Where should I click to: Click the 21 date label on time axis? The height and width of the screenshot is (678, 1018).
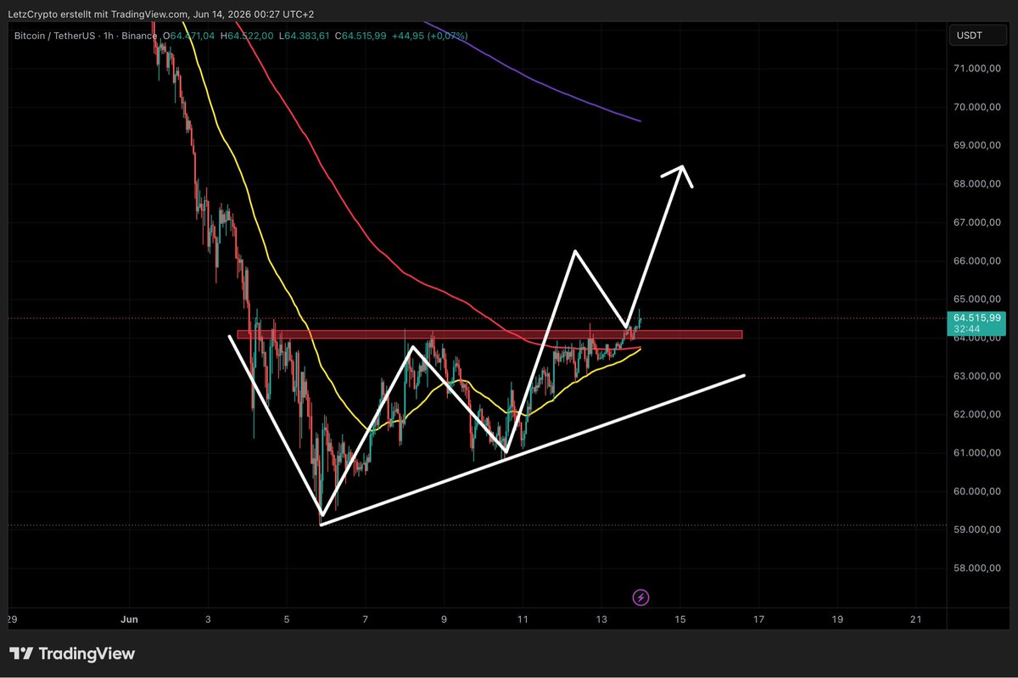915,620
